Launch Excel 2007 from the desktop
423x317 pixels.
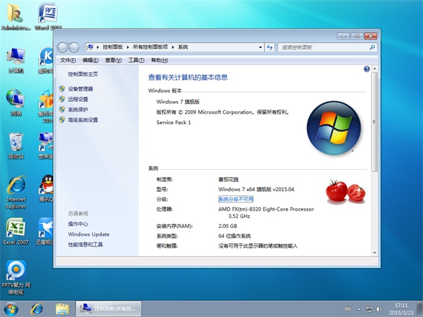point(16,230)
